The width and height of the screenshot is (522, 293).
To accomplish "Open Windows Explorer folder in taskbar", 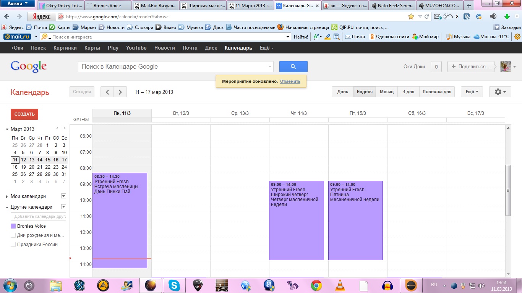I will 56,285.
